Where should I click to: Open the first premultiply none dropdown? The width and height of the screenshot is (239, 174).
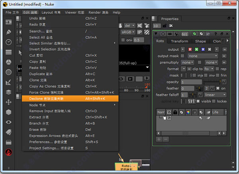[187, 62]
